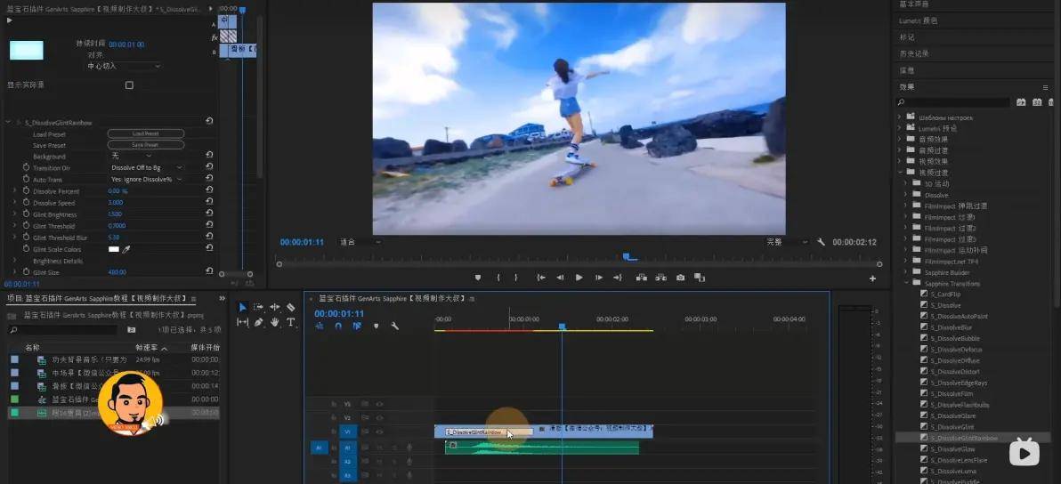Image resolution: width=1061 pixels, height=484 pixels.
Task: Click Save Preset button
Action: [145, 145]
